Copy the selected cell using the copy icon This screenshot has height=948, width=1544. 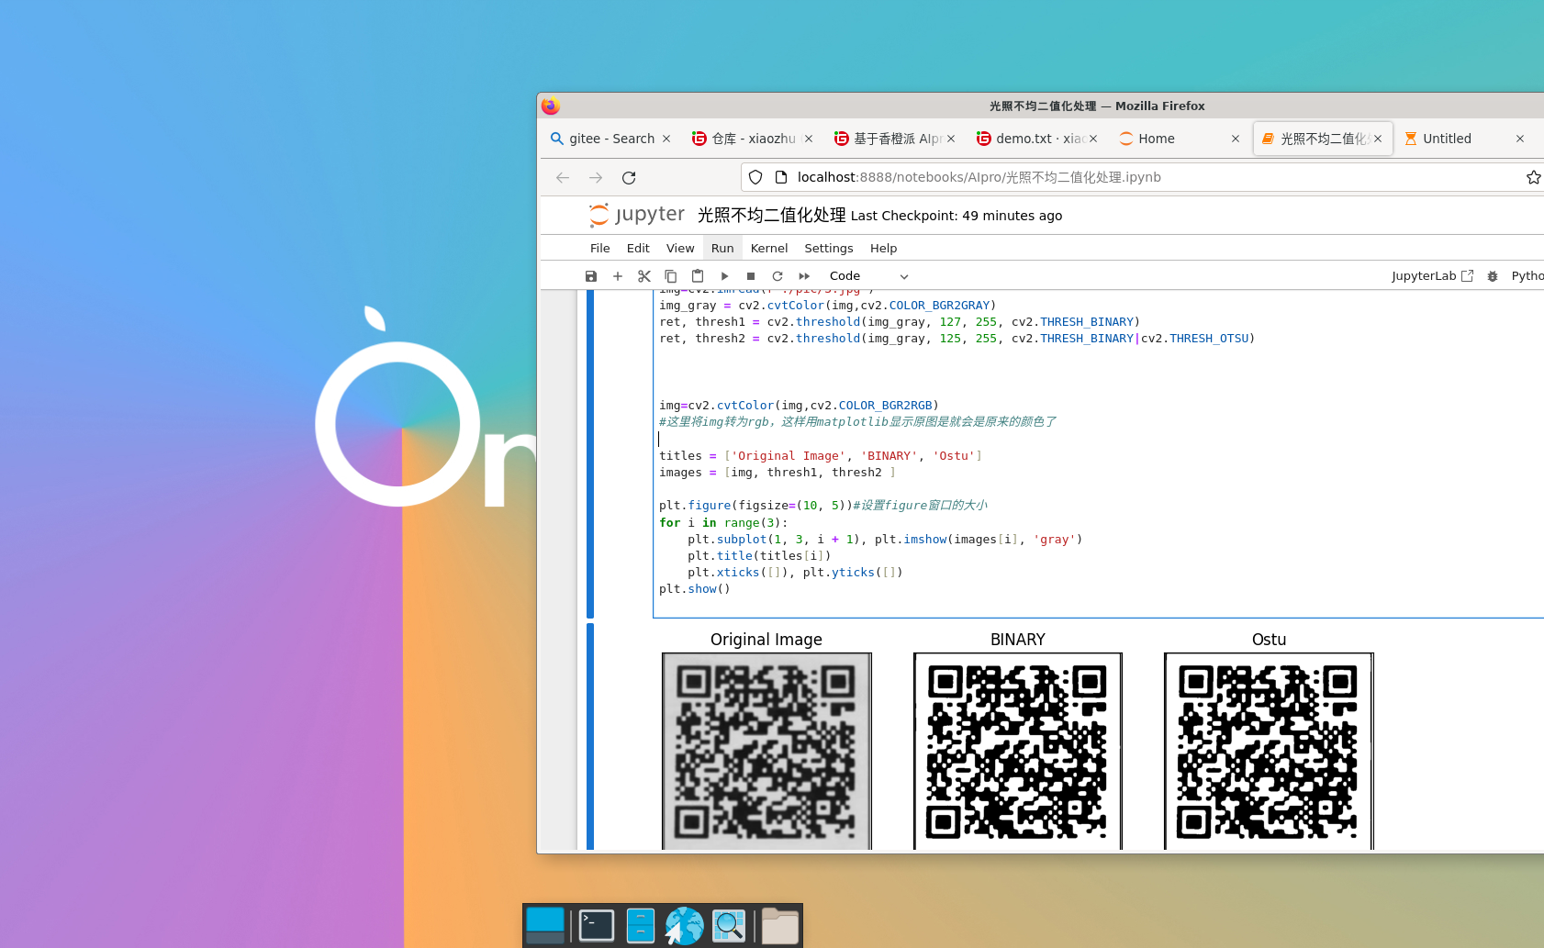point(671,276)
